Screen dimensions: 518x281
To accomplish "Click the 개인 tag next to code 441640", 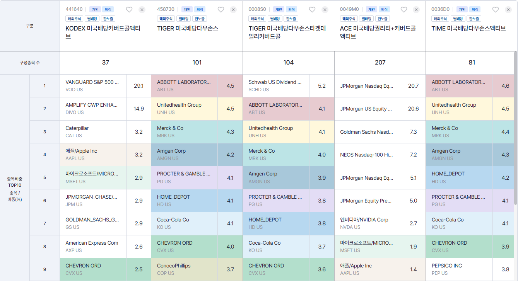I will (95, 9).
